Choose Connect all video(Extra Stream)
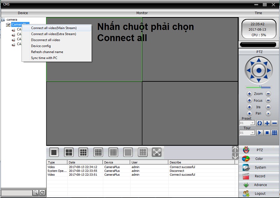 point(57,34)
